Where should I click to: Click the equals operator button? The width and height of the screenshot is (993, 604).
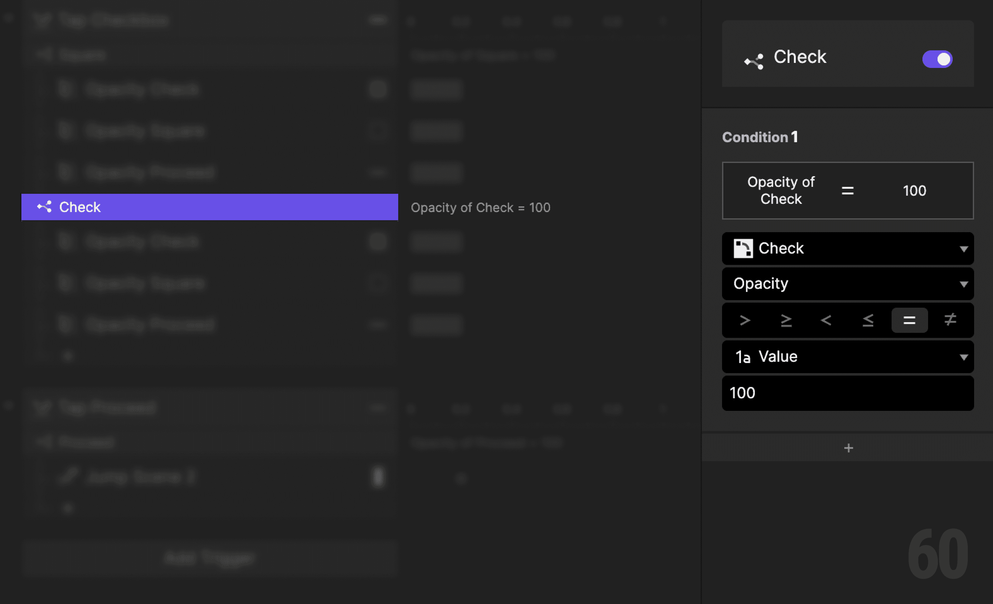(909, 320)
